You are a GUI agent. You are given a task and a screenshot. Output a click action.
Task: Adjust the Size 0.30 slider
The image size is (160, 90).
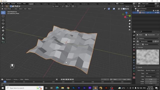coord(151,79)
